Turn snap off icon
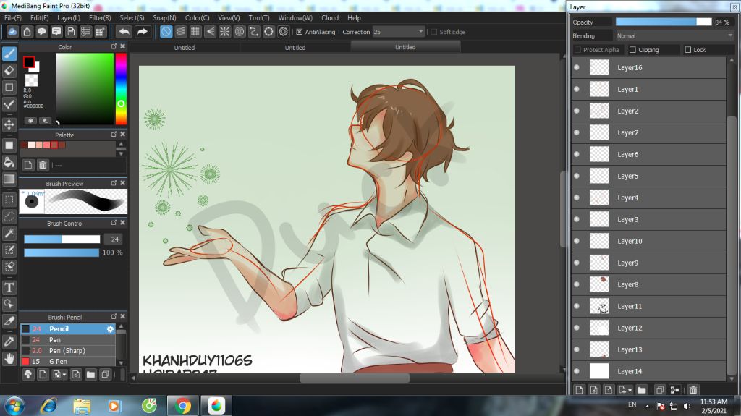 click(166, 32)
